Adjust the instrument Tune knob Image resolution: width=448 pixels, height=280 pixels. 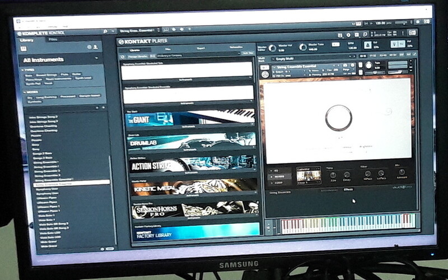click(x=368, y=66)
